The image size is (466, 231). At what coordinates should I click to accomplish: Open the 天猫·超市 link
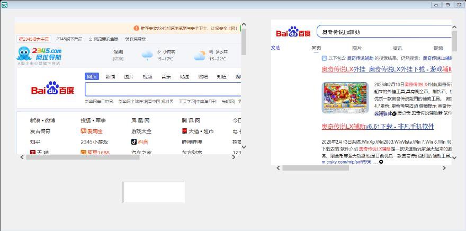coord(198,131)
